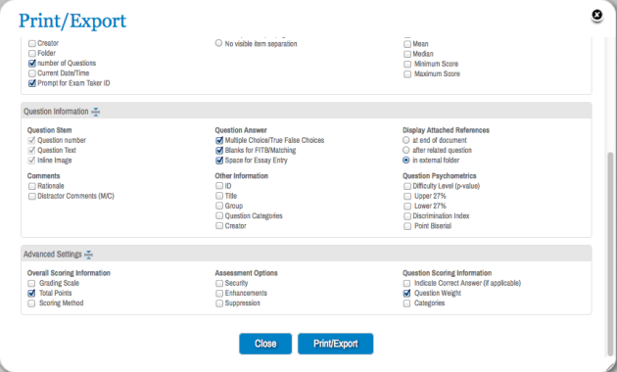
Task: Uncheck Prompt for Exam Taker ID
Action: click(x=32, y=83)
